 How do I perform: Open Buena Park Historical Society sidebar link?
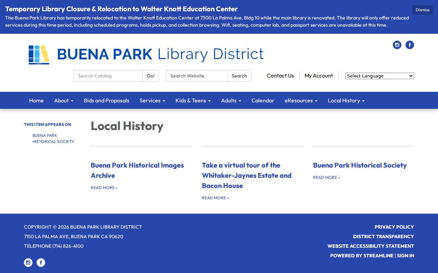[53, 139]
